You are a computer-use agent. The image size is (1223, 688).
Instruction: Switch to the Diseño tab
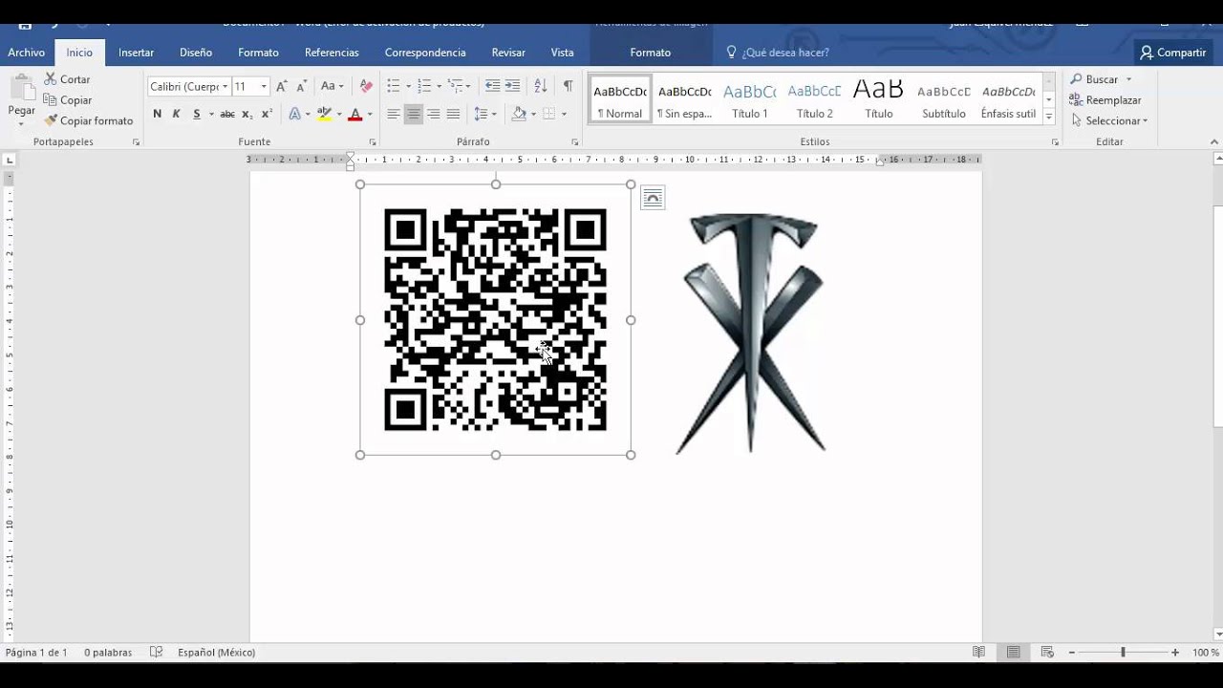click(196, 53)
